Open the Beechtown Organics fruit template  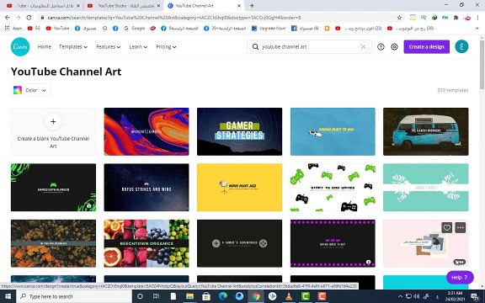(147, 243)
